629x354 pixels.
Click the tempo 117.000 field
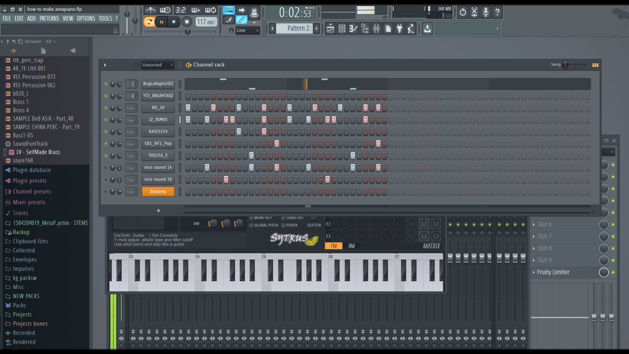click(x=206, y=22)
